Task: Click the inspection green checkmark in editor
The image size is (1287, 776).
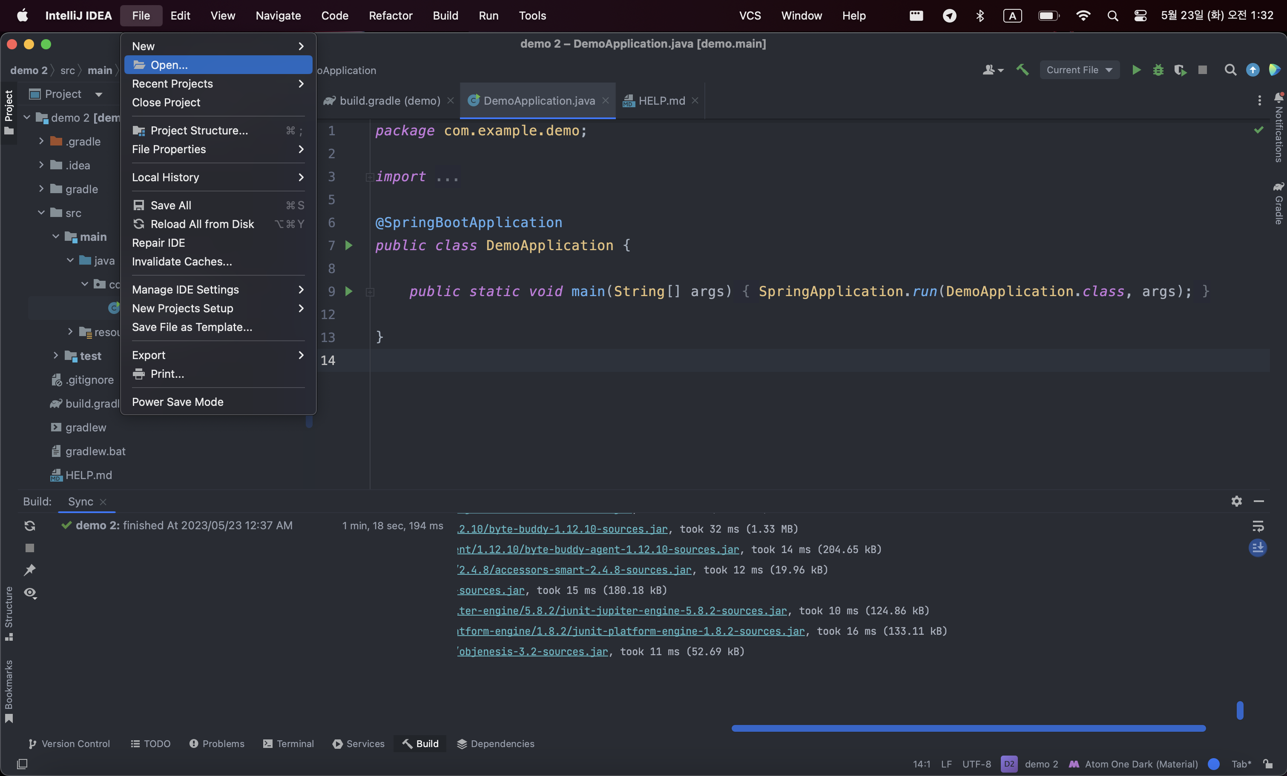Action: [1258, 129]
